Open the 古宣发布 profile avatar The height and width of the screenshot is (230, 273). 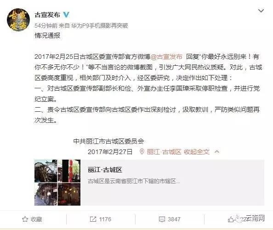(18, 20)
